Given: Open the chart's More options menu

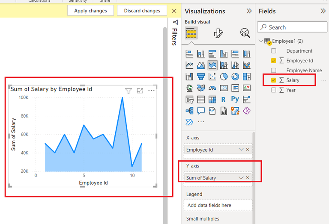Looking at the screenshot, I should coord(151,91).
